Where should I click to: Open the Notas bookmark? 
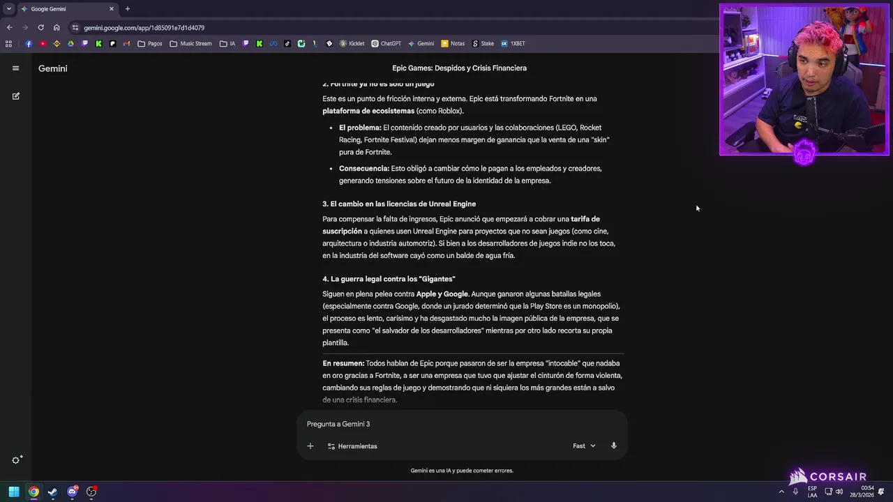coord(453,43)
